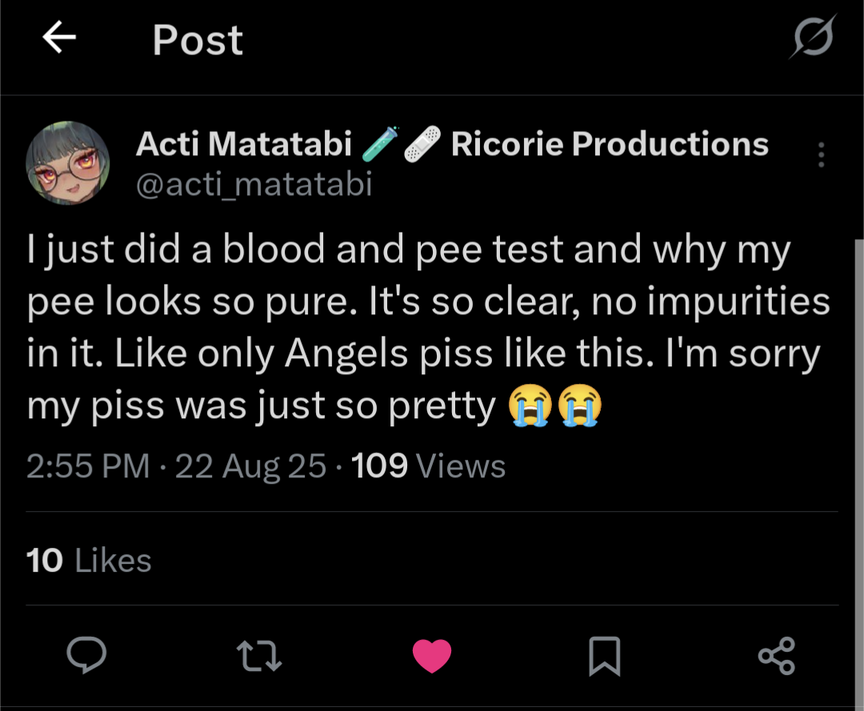This screenshot has height=711, width=864.
Task: View the list of 10 Likes
Action: [x=89, y=561]
